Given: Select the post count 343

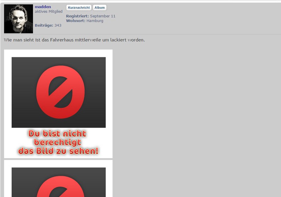Looking at the screenshot, I should (58, 25).
